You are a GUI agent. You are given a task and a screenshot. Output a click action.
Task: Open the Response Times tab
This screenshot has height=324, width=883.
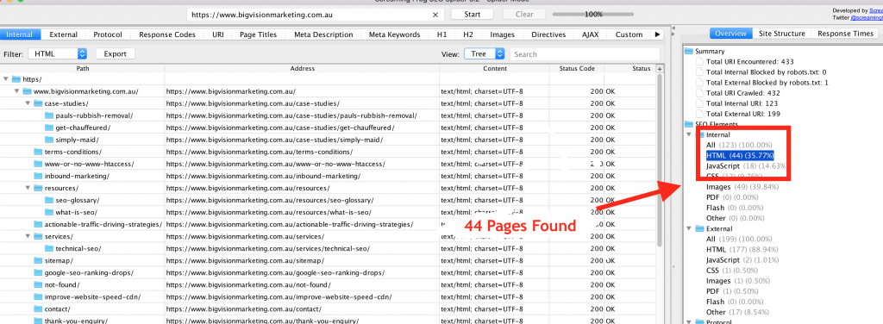click(845, 34)
